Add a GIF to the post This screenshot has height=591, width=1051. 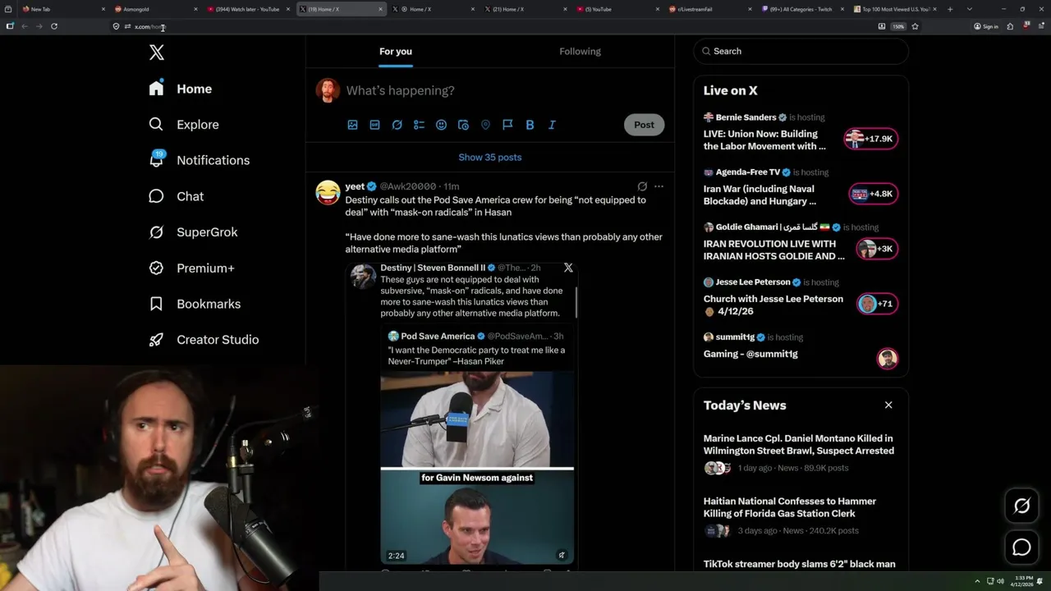click(x=374, y=125)
